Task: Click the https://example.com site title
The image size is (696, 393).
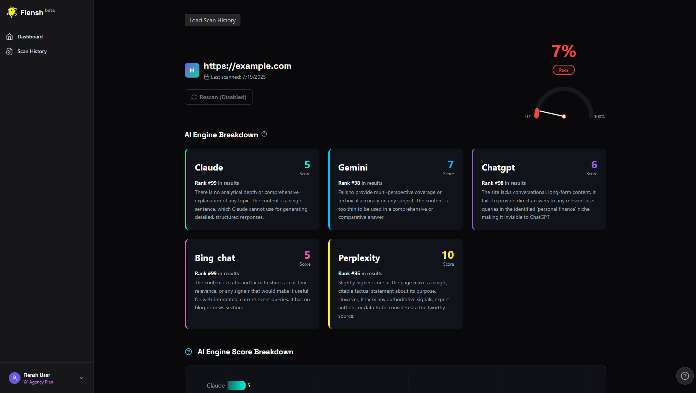Action: tap(247, 66)
